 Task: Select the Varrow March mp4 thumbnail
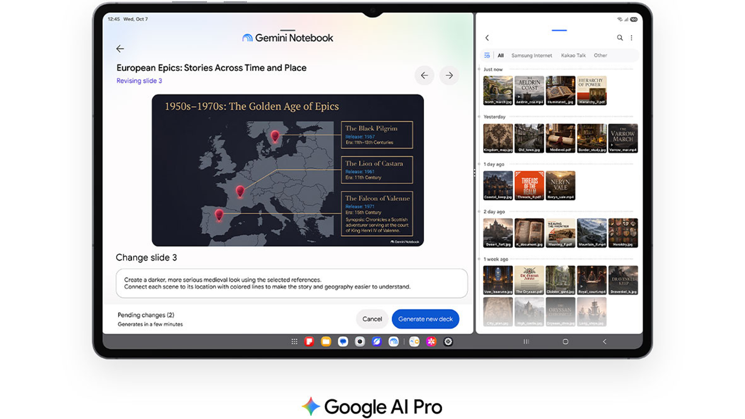(x=623, y=138)
